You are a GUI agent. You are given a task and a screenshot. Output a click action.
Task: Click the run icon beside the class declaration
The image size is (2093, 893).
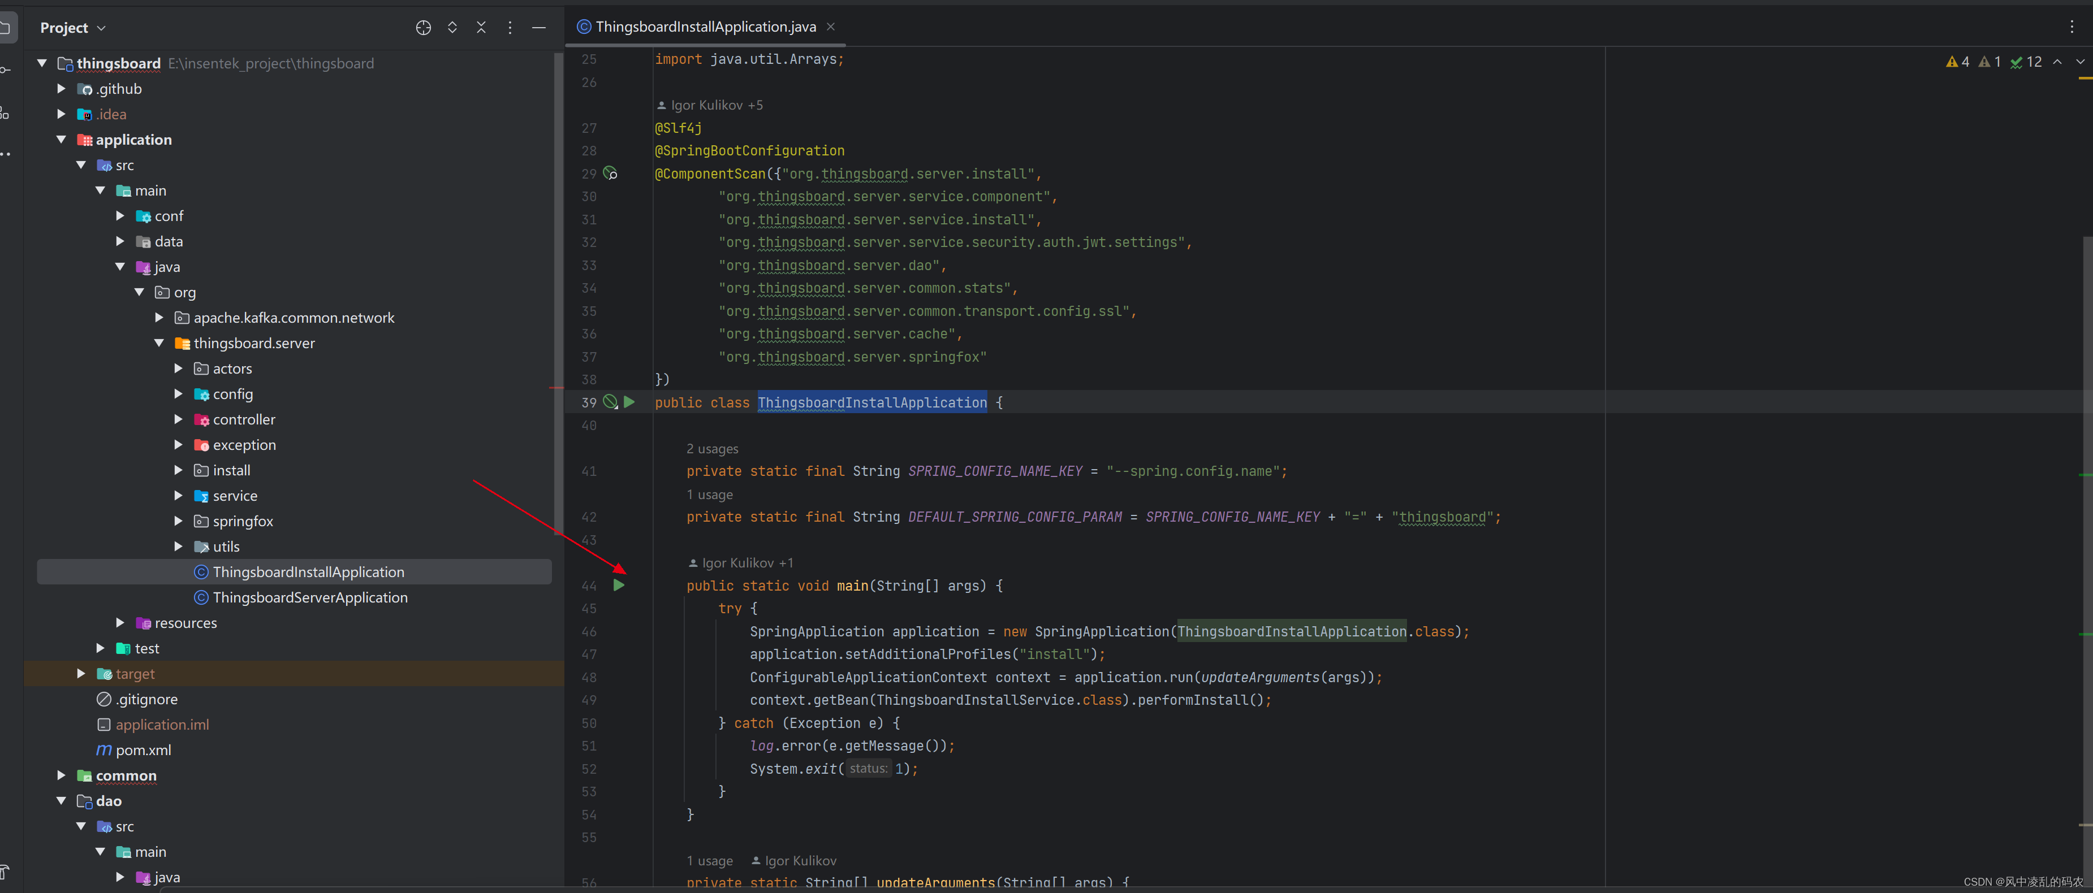click(x=629, y=402)
